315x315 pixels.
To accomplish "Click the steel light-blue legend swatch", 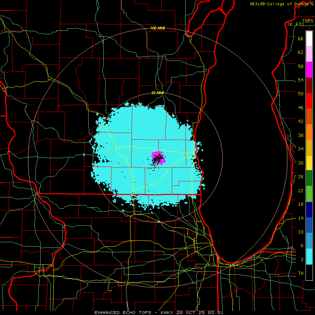I will tap(309, 241).
